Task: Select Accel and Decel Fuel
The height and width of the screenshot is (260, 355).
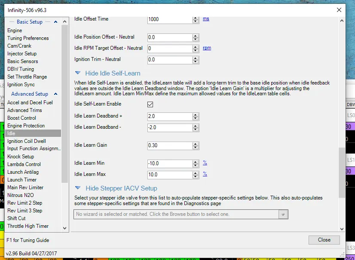Action: coord(30,103)
